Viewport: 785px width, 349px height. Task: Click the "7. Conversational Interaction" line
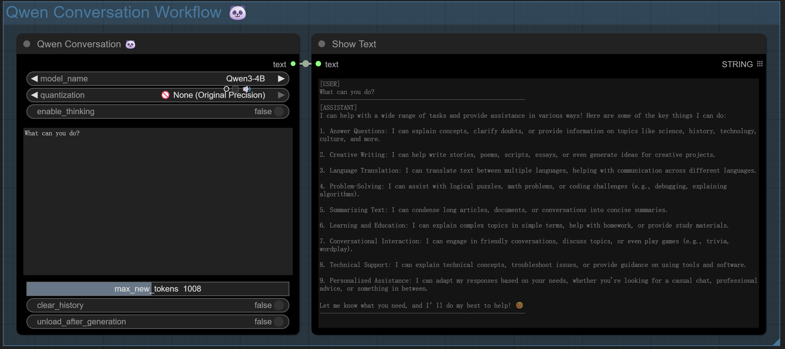point(524,245)
